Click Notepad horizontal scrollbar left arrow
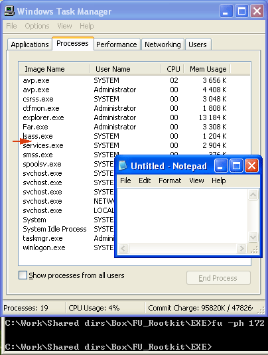 (123, 248)
